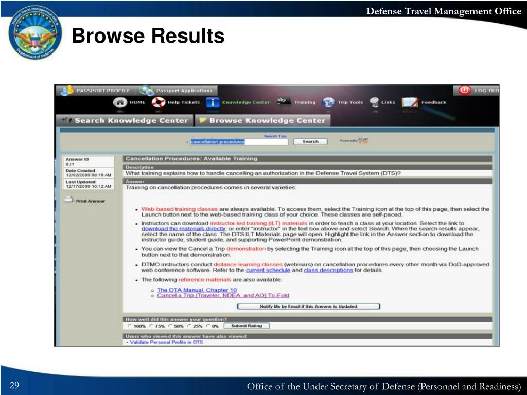Switch to Browse Knowledge Center tab

pyautogui.click(x=262, y=120)
